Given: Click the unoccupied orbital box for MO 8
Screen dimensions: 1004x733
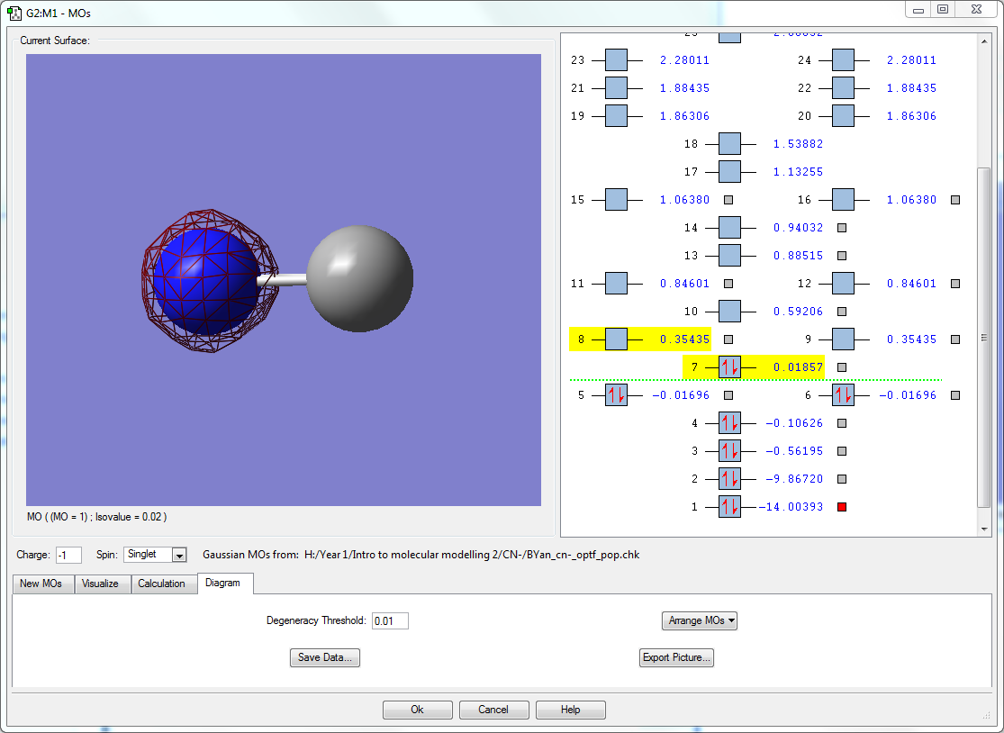Looking at the screenshot, I should click(616, 339).
